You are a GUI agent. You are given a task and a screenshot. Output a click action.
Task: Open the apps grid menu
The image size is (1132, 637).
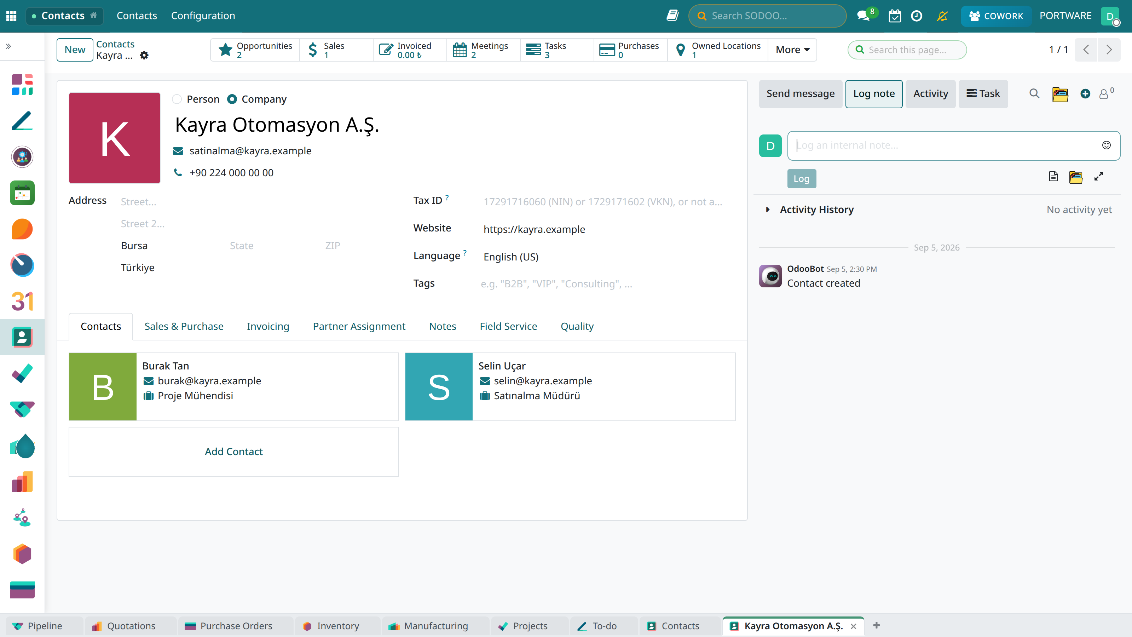click(11, 16)
